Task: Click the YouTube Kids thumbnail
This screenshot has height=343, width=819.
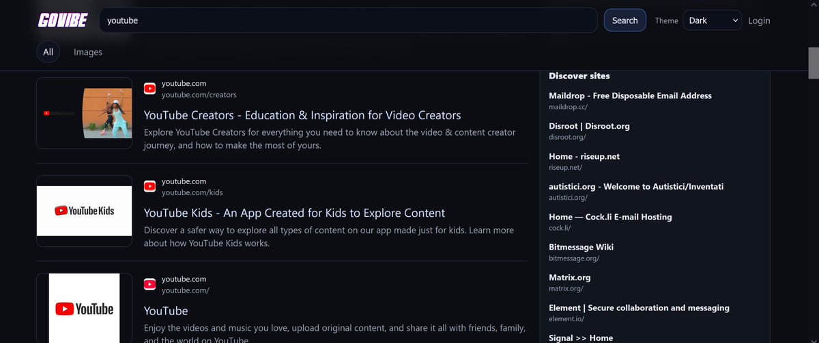Action: point(84,211)
